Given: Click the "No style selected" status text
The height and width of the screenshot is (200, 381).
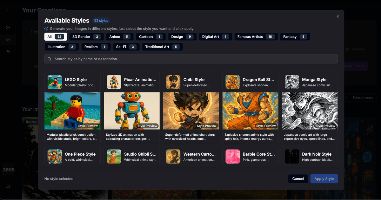Looking at the screenshot, I should [x=59, y=179].
